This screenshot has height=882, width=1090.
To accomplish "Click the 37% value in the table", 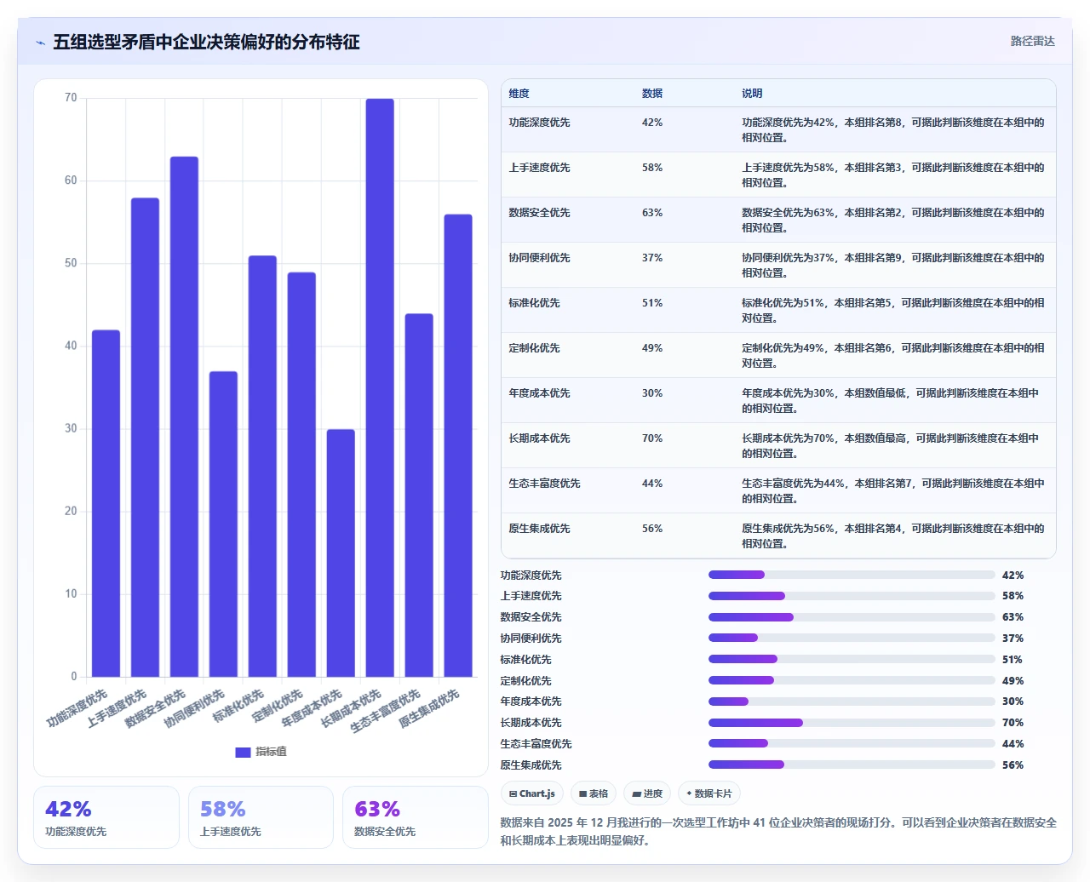I will coord(652,258).
